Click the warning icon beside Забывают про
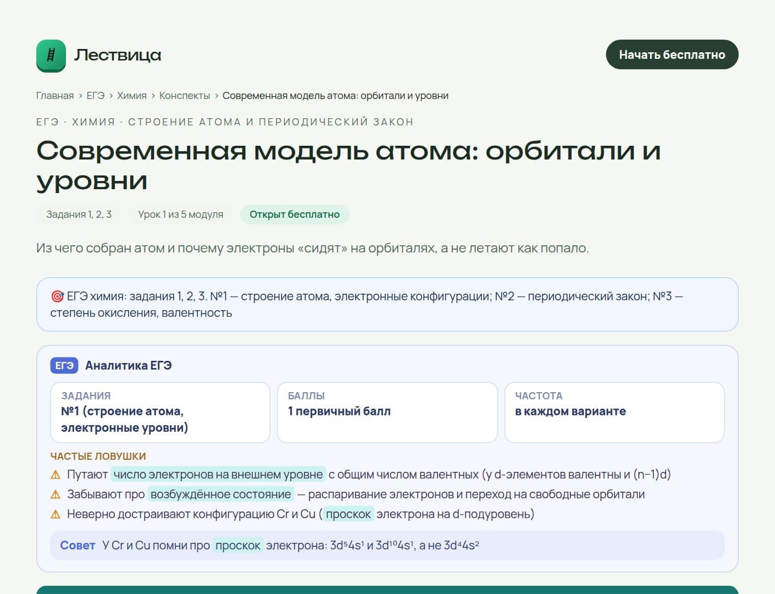The height and width of the screenshot is (594, 775). [x=56, y=494]
